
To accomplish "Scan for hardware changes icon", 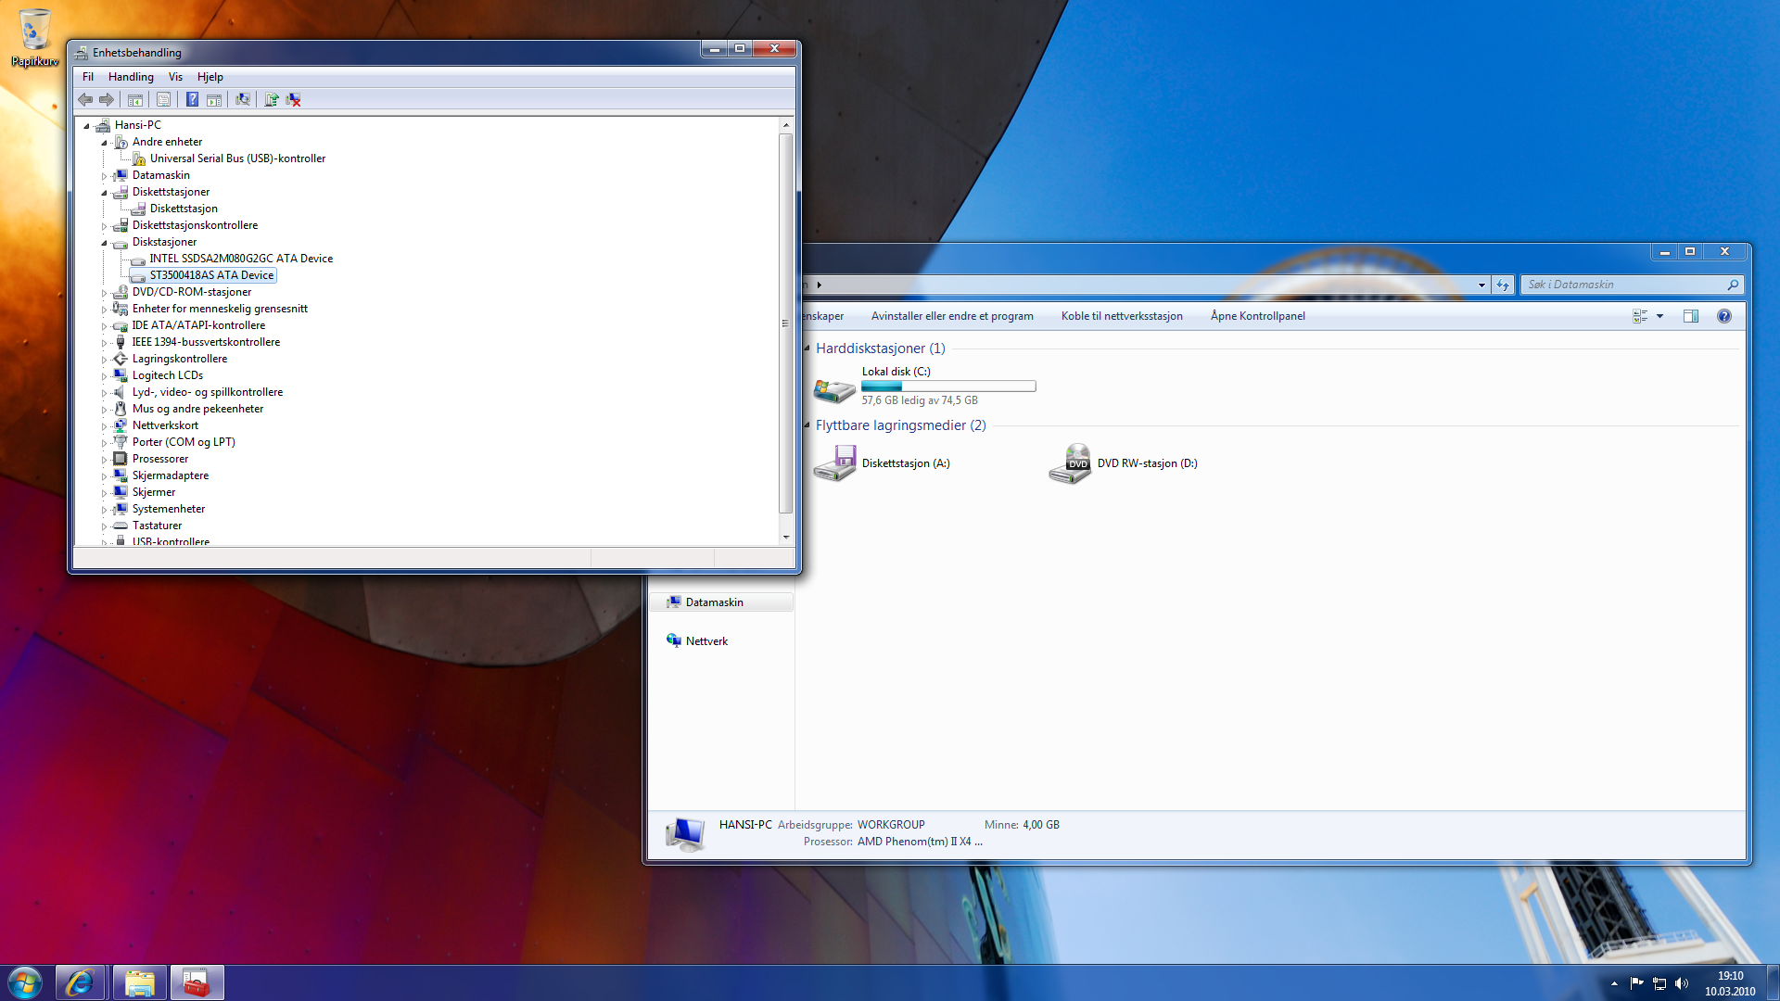I will [x=243, y=99].
